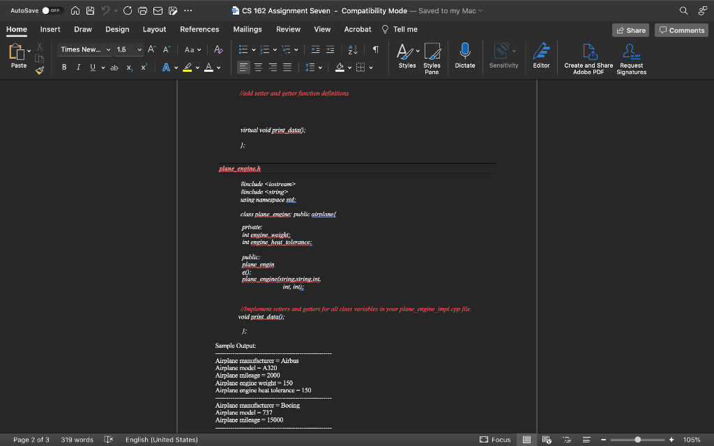The height and width of the screenshot is (446, 714).
Task: Switch to the References tab
Action: [x=199, y=29]
